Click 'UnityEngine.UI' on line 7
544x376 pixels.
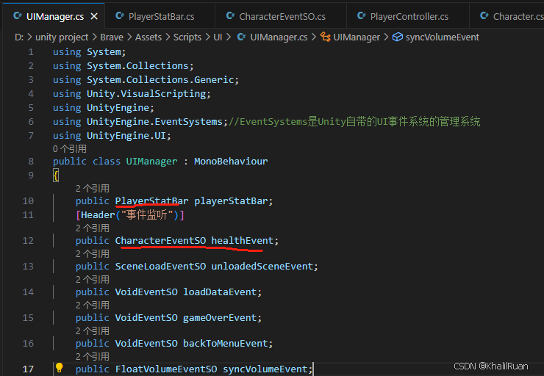coord(126,136)
